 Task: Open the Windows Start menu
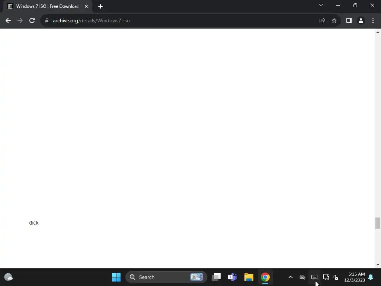click(x=116, y=277)
